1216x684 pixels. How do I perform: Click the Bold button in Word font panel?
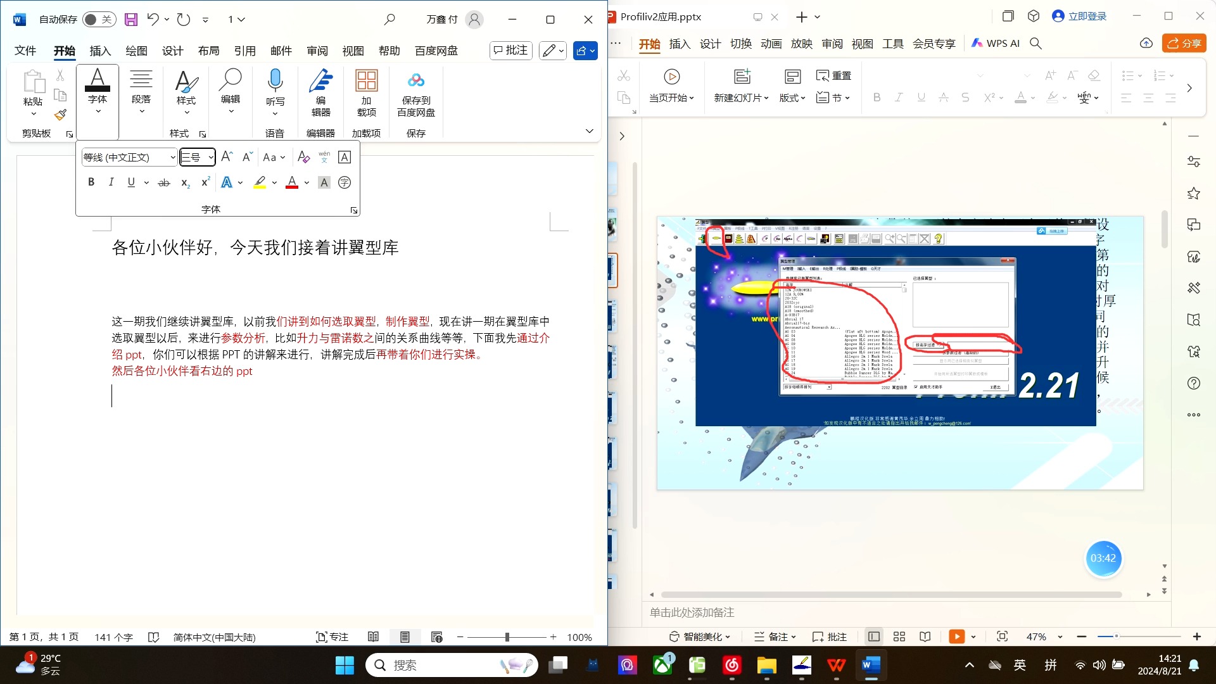point(91,182)
